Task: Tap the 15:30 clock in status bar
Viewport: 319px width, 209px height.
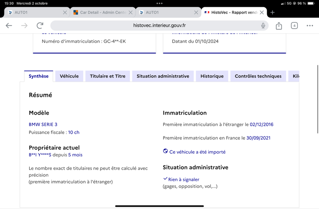Action: 9,4
